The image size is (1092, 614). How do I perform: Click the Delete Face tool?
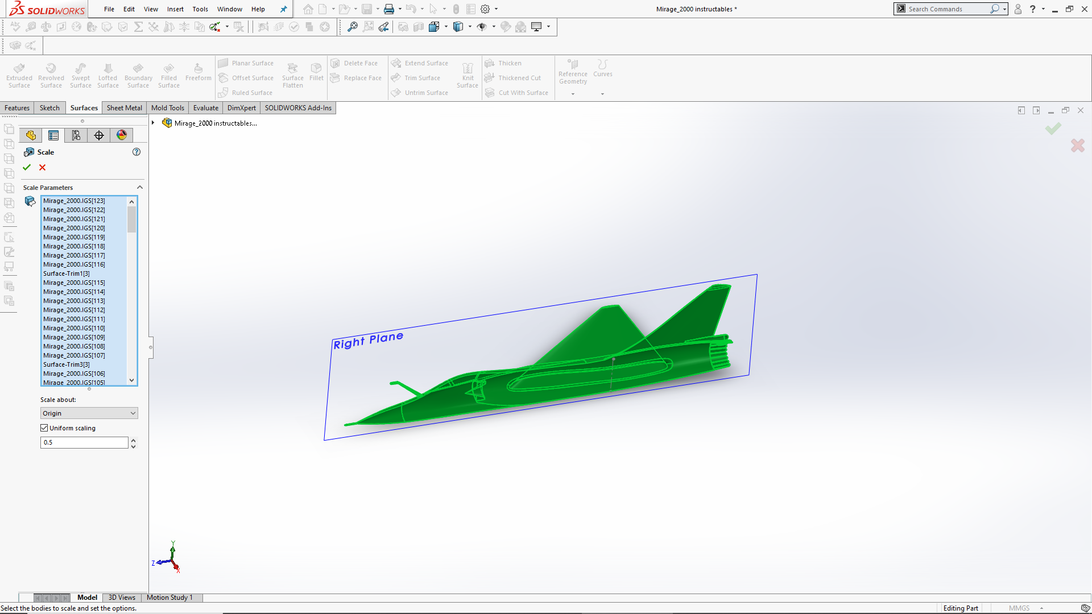pos(356,63)
